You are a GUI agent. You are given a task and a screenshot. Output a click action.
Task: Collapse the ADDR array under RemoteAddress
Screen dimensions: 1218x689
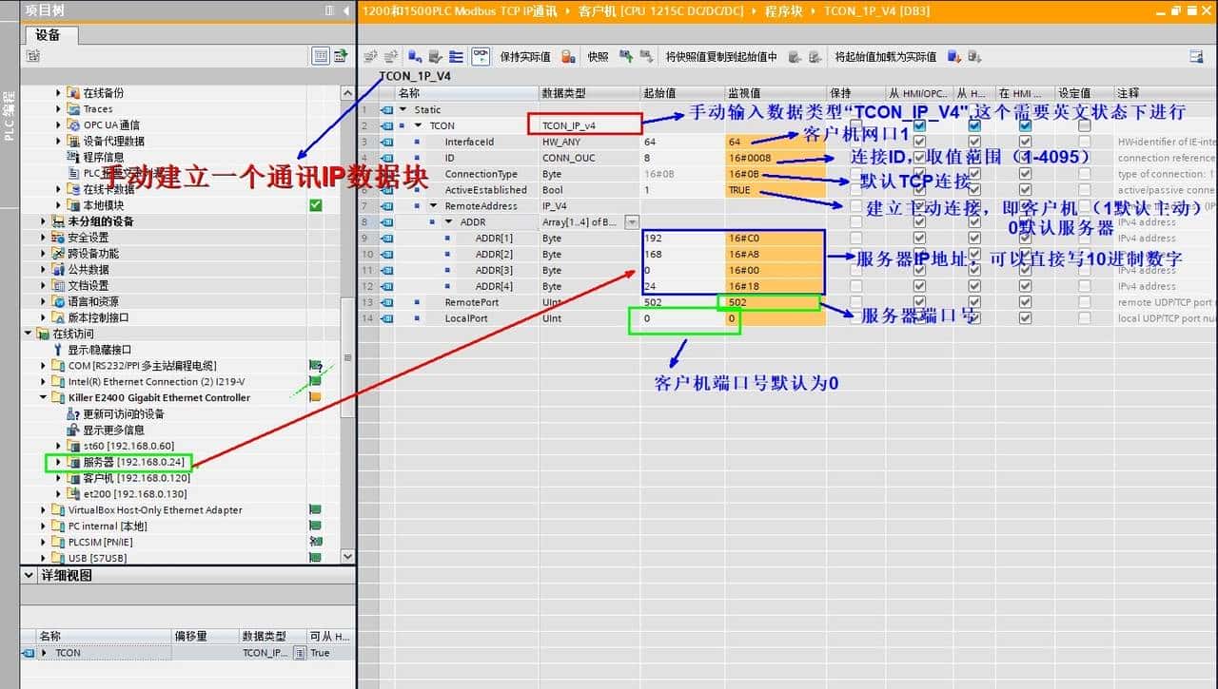click(449, 221)
